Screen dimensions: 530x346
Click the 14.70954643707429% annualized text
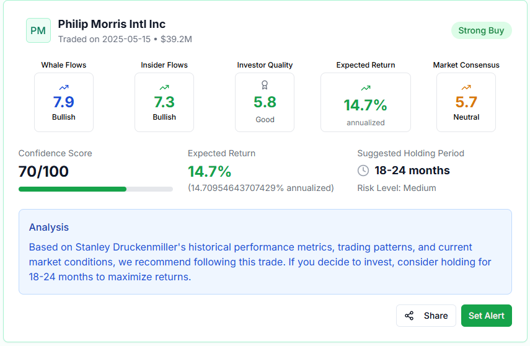[260, 188]
